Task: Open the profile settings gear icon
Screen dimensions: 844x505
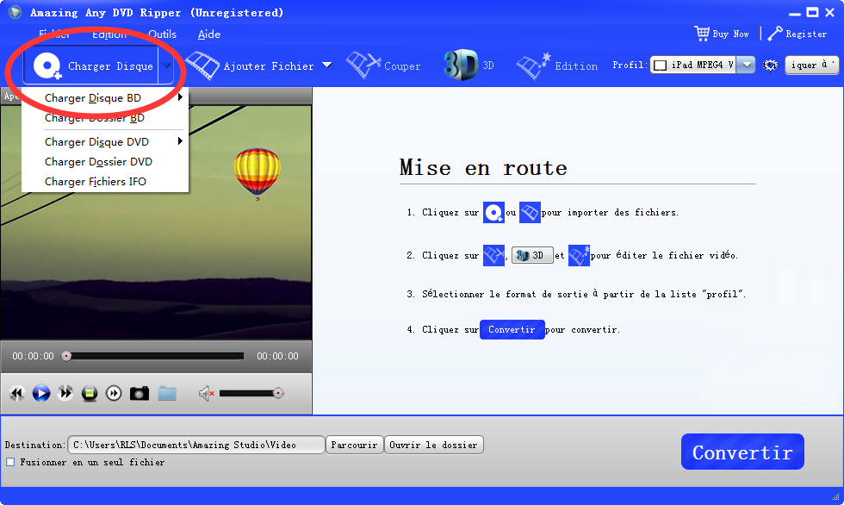Action: pyautogui.click(x=770, y=65)
